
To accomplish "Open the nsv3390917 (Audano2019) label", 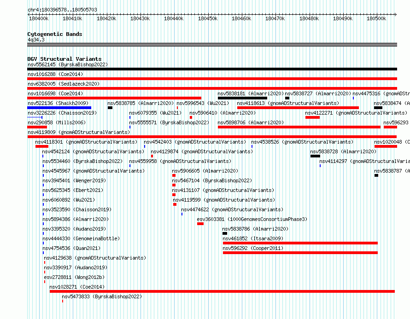I will coord(76,267).
